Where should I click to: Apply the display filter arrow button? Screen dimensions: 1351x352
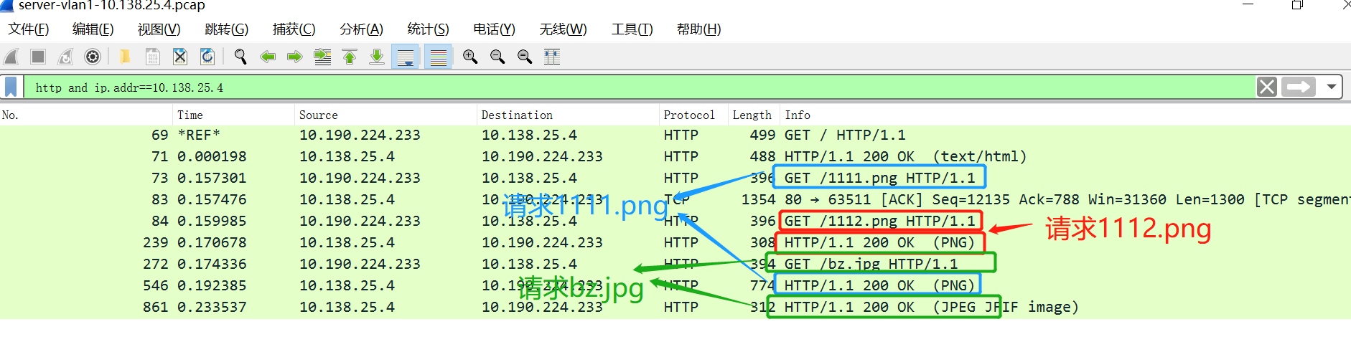tap(1299, 87)
